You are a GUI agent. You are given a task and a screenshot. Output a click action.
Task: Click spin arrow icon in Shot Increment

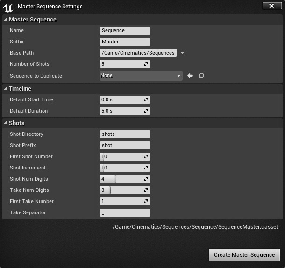coord(146,168)
